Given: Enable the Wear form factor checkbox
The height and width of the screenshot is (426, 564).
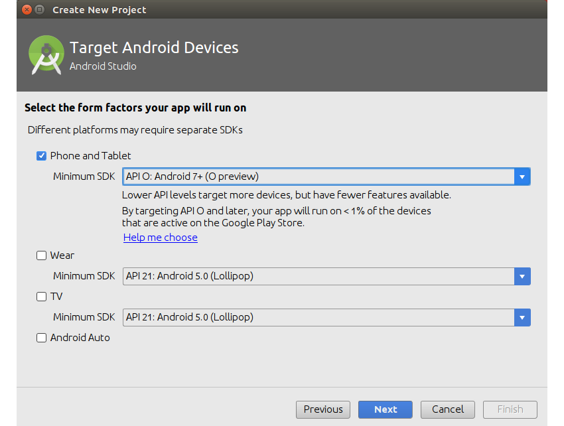Looking at the screenshot, I should [x=41, y=255].
